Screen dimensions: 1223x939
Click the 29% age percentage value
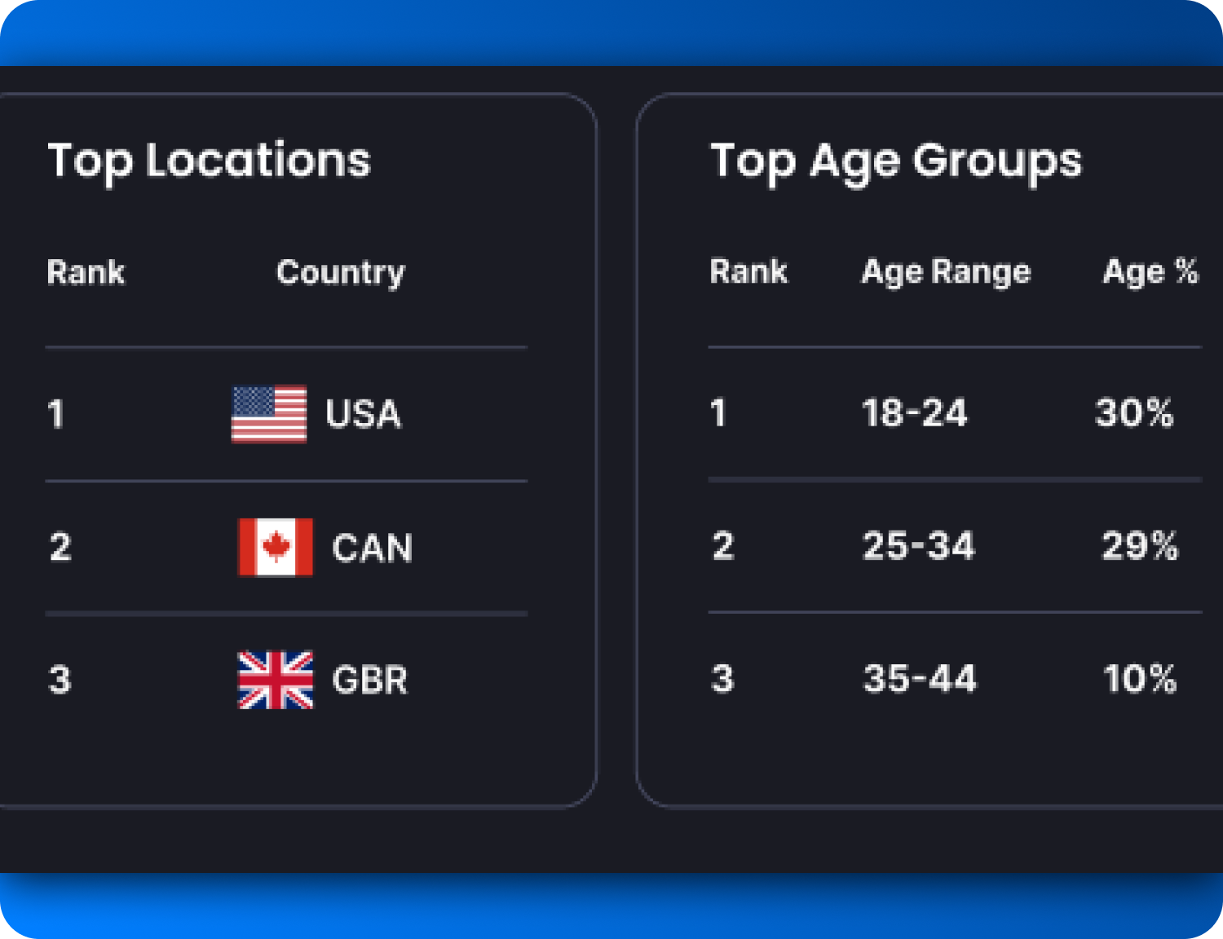1139,546
